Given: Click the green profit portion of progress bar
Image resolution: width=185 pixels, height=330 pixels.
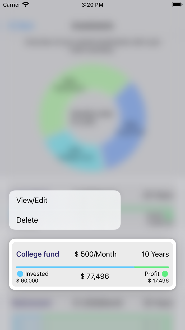Looking at the screenshot, I should click(151, 267).
